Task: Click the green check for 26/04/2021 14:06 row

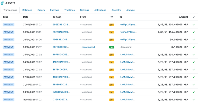Action: (x=194, y=40)
